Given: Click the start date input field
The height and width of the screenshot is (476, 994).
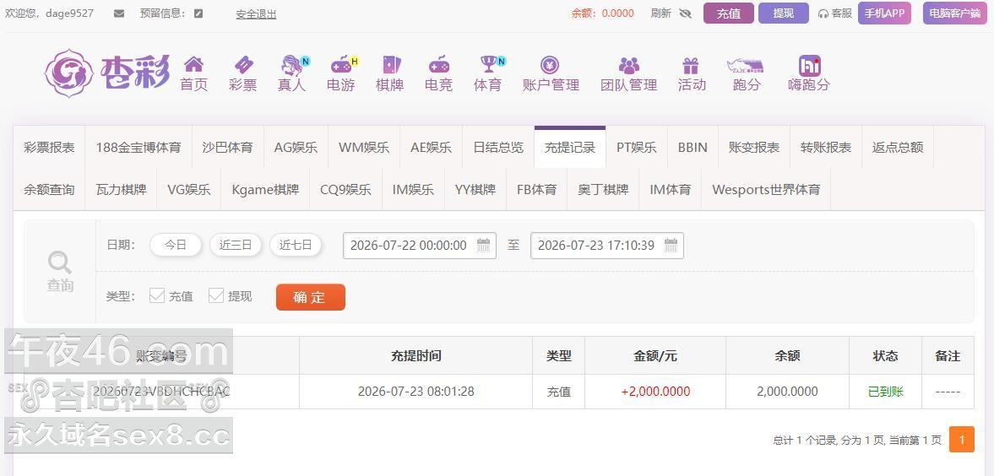Looking at the screenshot, I should pos(420,246).
